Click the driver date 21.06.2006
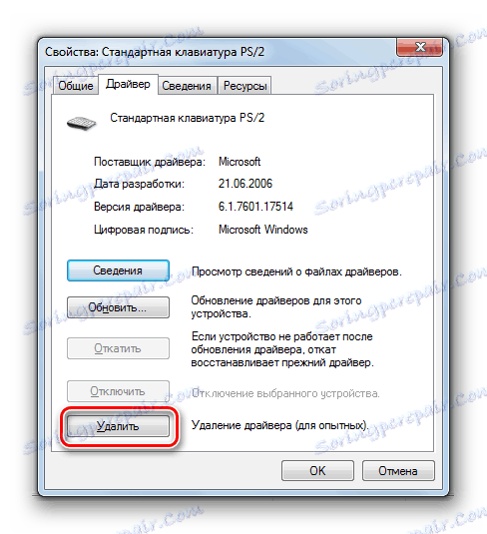The height and width of the screenshot is (534, 487). point(245,184)
